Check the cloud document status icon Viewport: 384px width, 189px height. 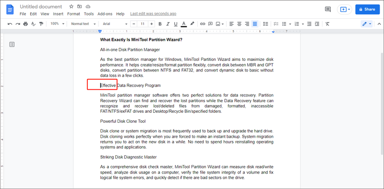pos(88,7)
